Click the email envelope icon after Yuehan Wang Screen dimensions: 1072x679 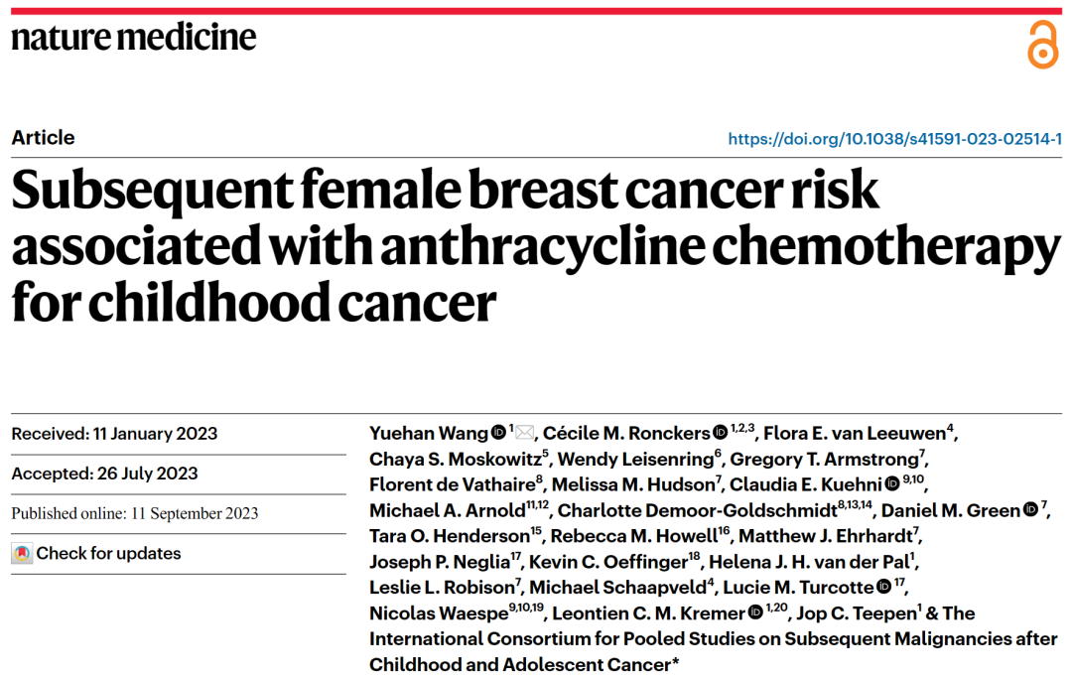pos(524,432)
